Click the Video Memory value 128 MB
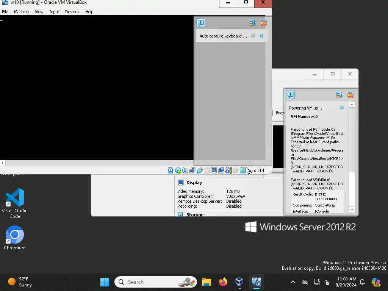388x291 pixels. 233,191
